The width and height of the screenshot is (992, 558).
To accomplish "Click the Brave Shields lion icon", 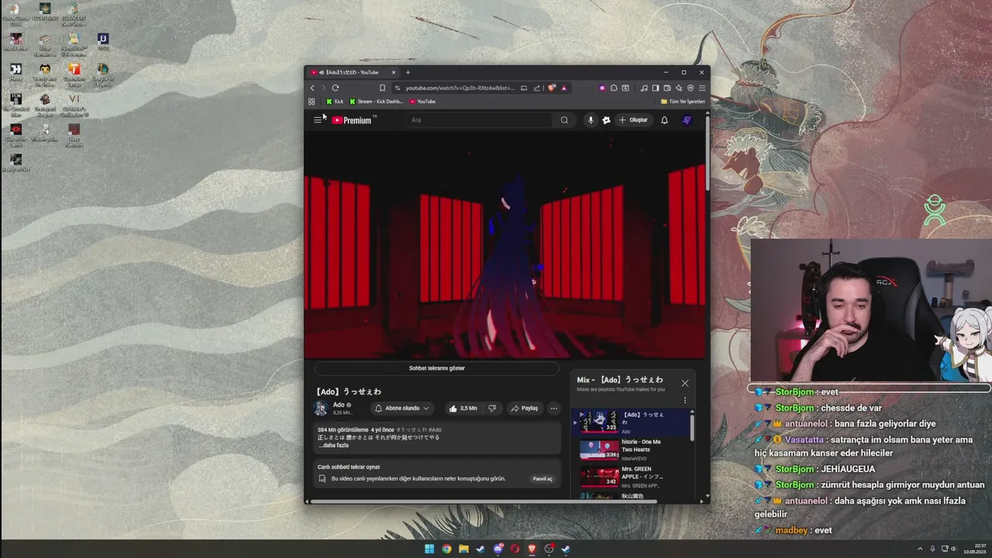I will pos(551,88).
